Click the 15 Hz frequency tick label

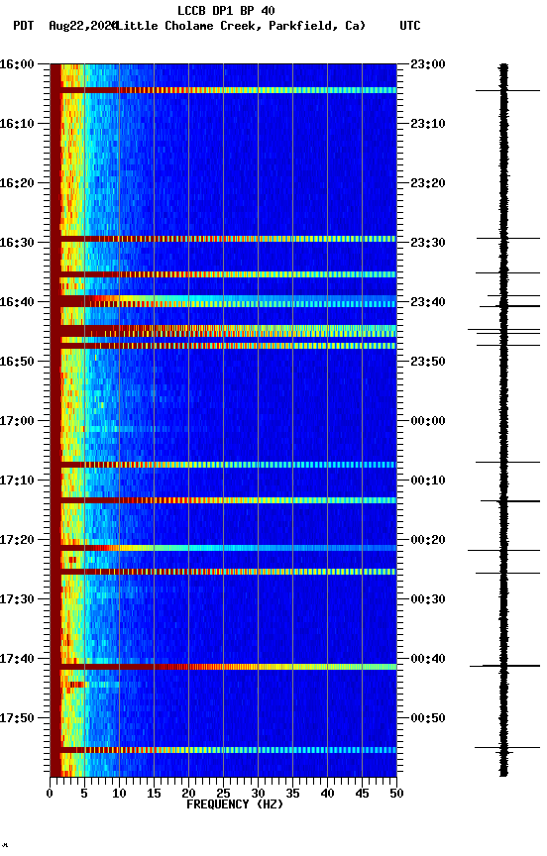click(154, 794)
